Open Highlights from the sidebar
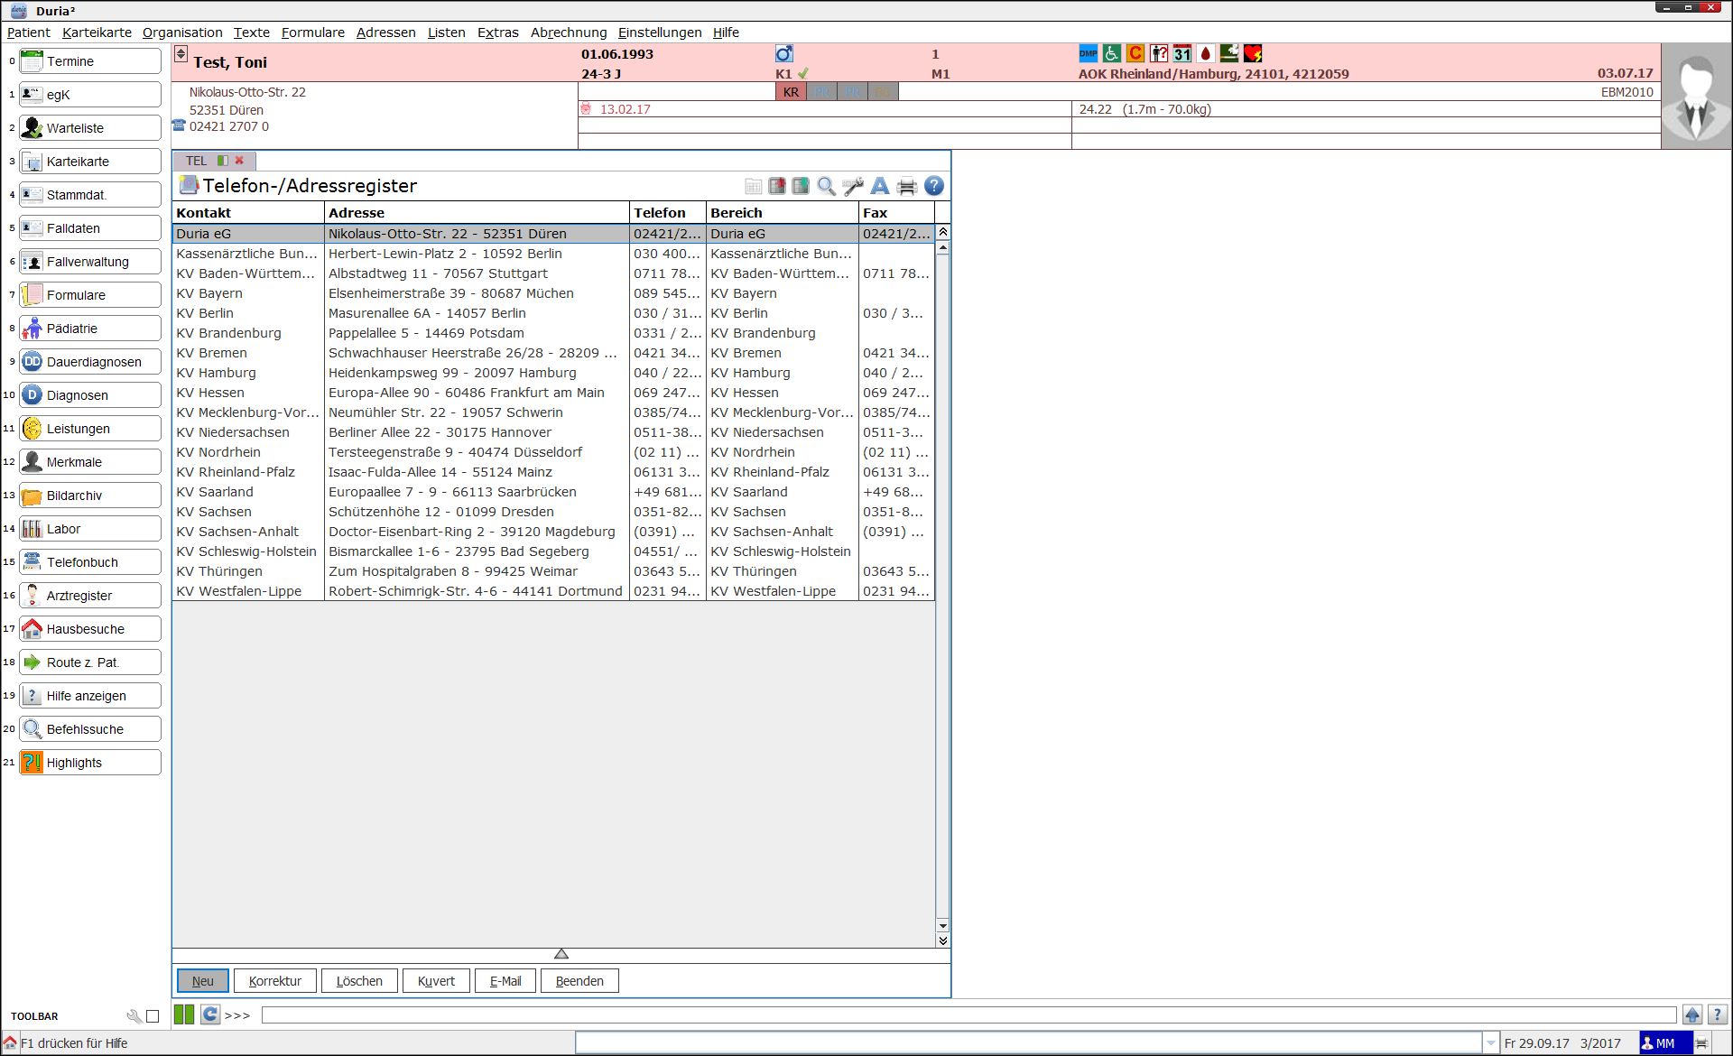The width and height of the screenshot is (1733, 1056). 90,763
